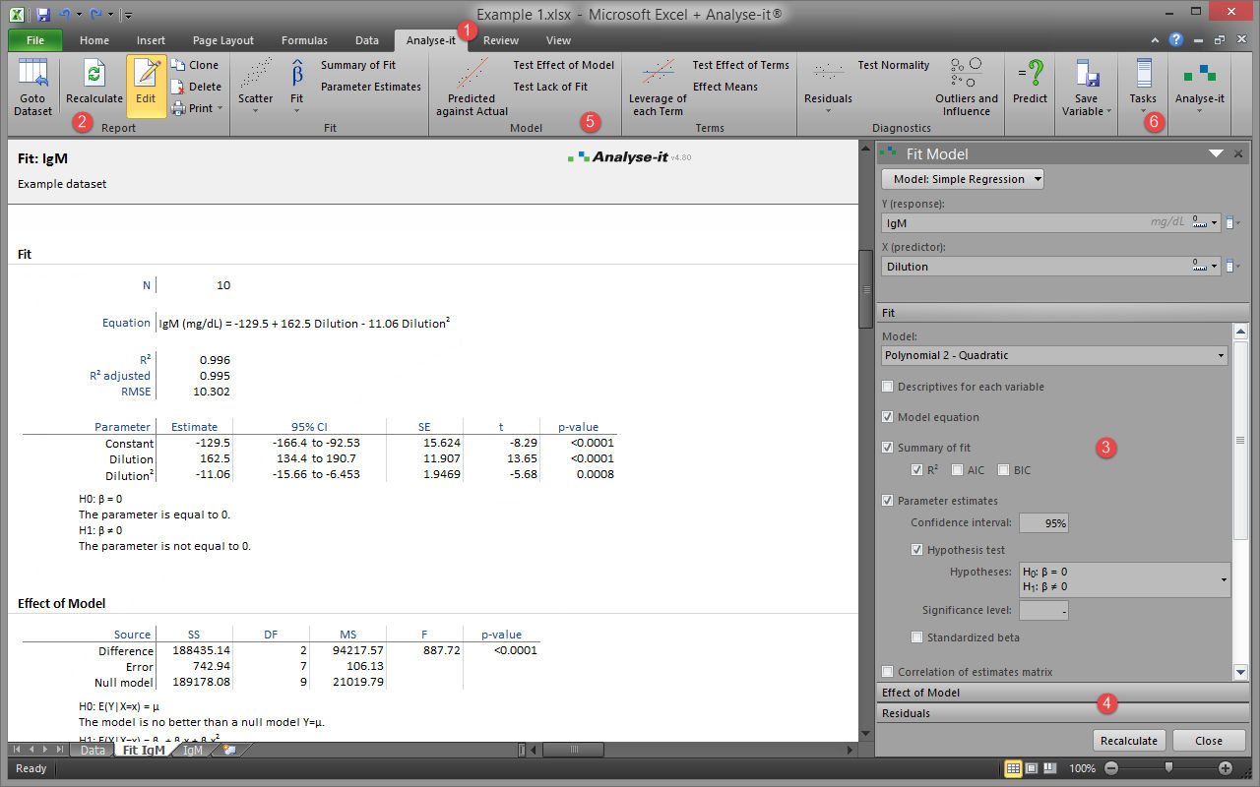This screenshot has width=1260, height=787.
Task: Open the Save Variable tool
Action: pyautogui.click(x=1087, y=74)
